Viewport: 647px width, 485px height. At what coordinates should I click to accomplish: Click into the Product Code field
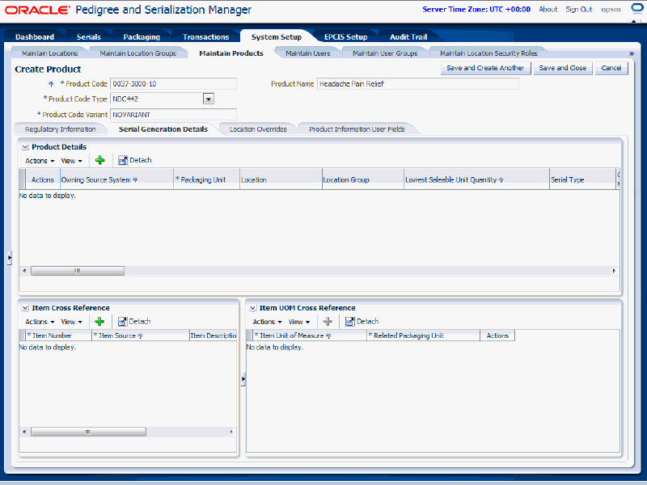pos(173,84)
